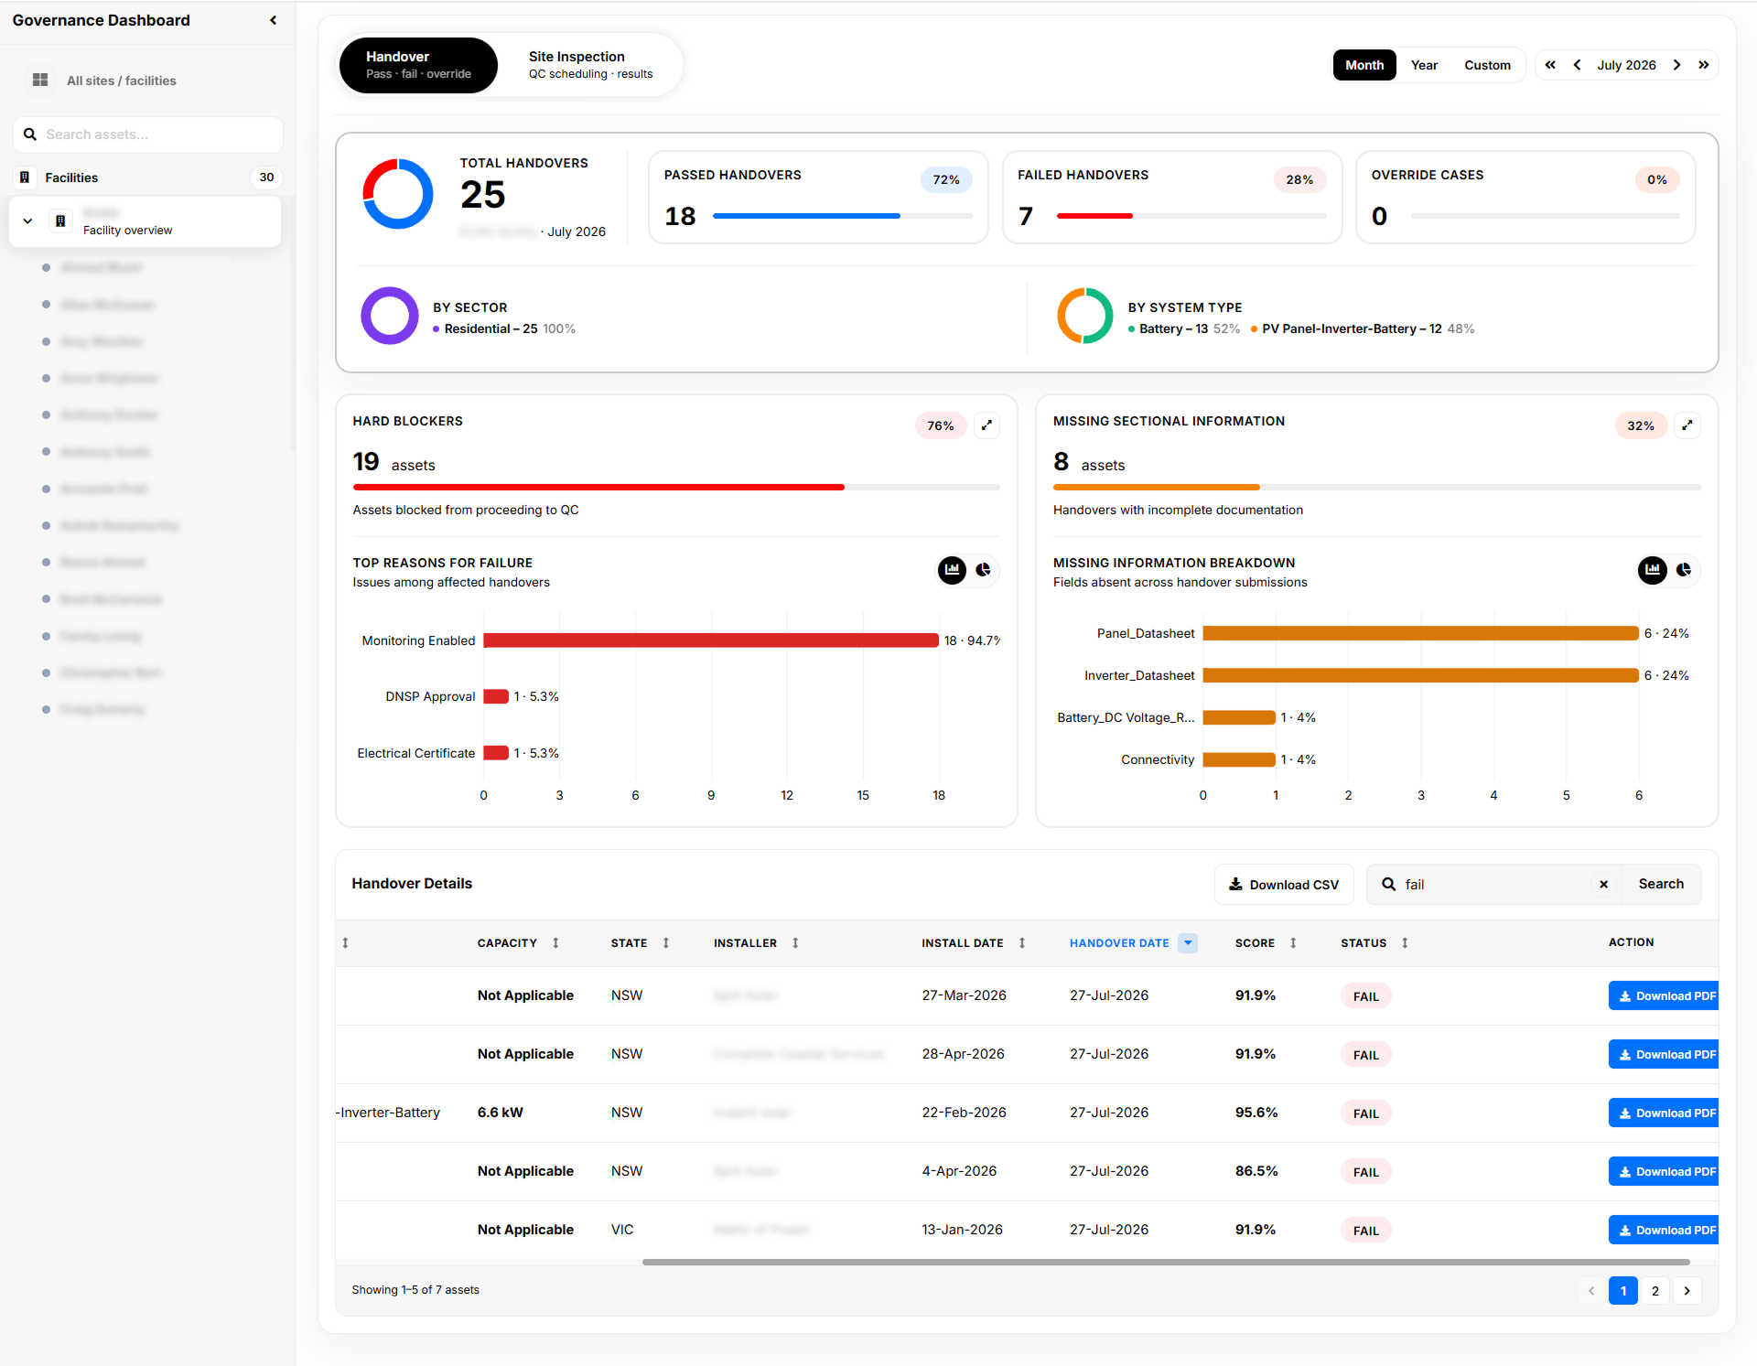The width and height of the screenshot is (1757, 1366).
Task: Switch failure reasons chart to pie view
Action: point(983,570)
